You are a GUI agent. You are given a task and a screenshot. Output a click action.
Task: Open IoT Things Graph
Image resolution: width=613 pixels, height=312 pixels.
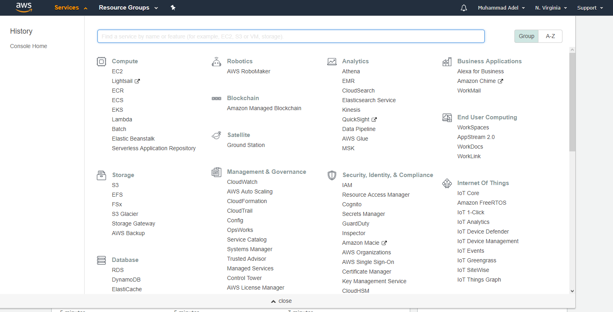(479, 280)
